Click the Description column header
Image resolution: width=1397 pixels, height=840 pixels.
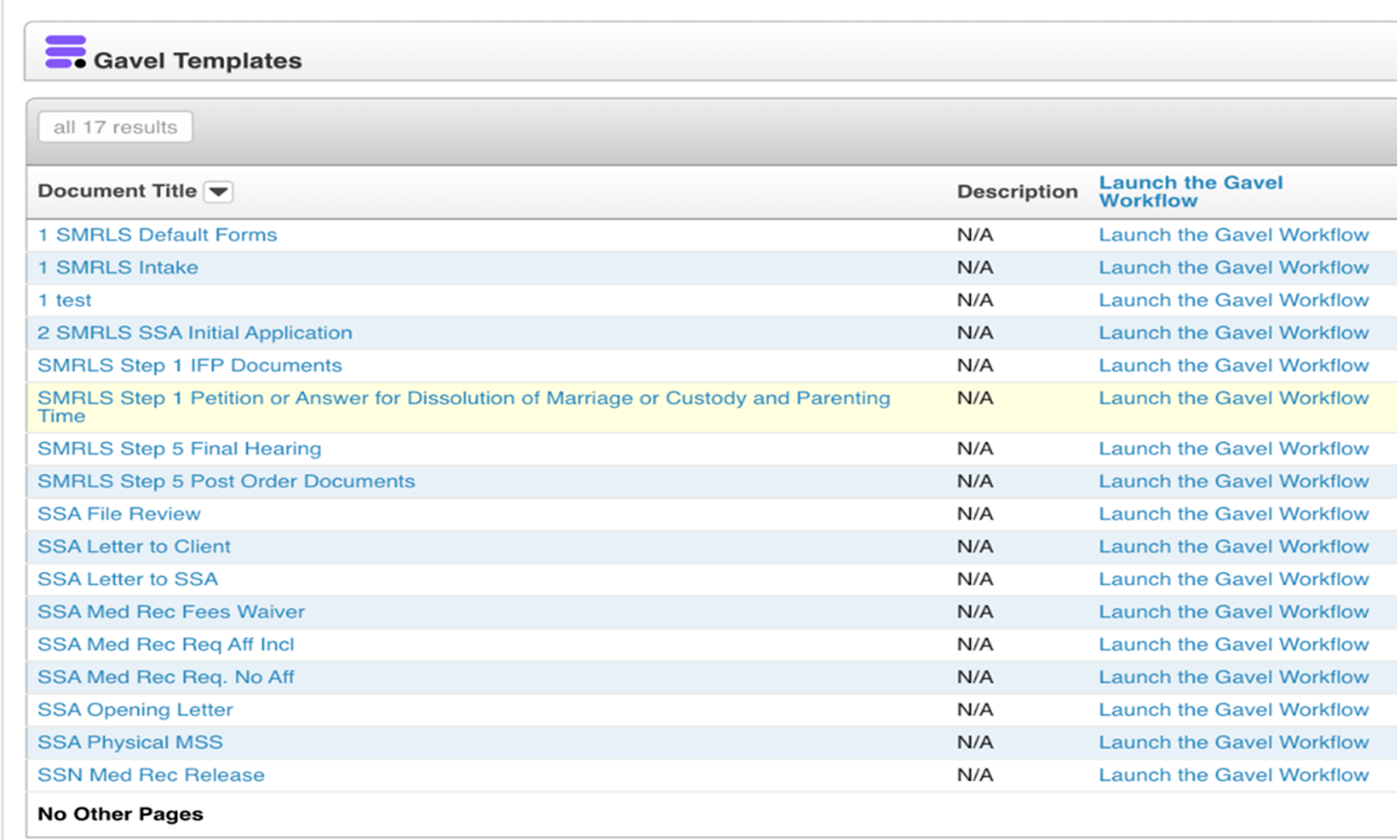point(1016,191)
